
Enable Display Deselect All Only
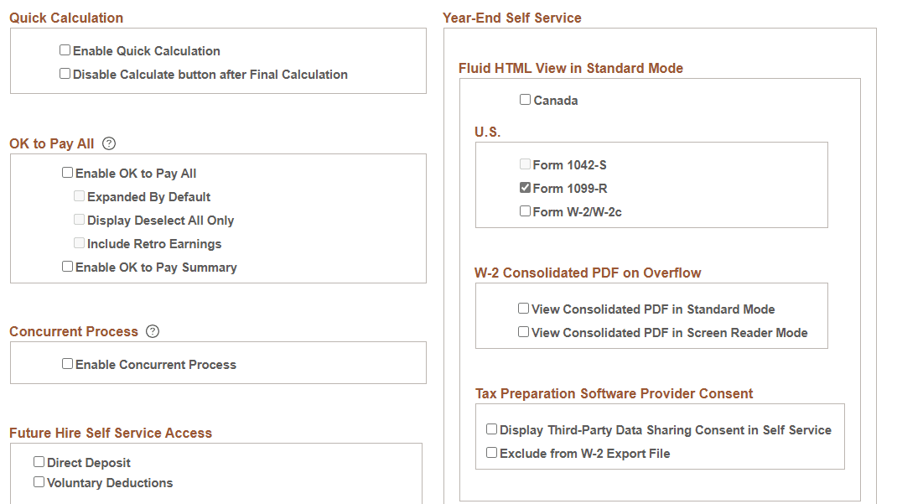point(79,219)
